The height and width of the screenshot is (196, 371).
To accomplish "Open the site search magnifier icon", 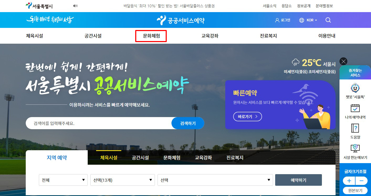I will click(x=328, y=20).
